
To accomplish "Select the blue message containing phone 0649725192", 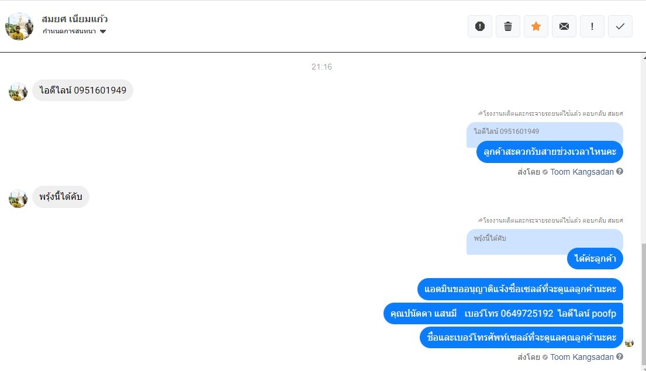I will [503, 313].
